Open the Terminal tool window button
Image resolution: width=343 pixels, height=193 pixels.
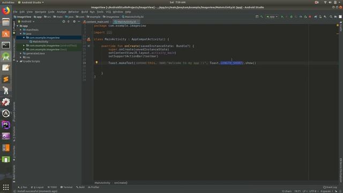pyautogui.click(x=66, y=187)
